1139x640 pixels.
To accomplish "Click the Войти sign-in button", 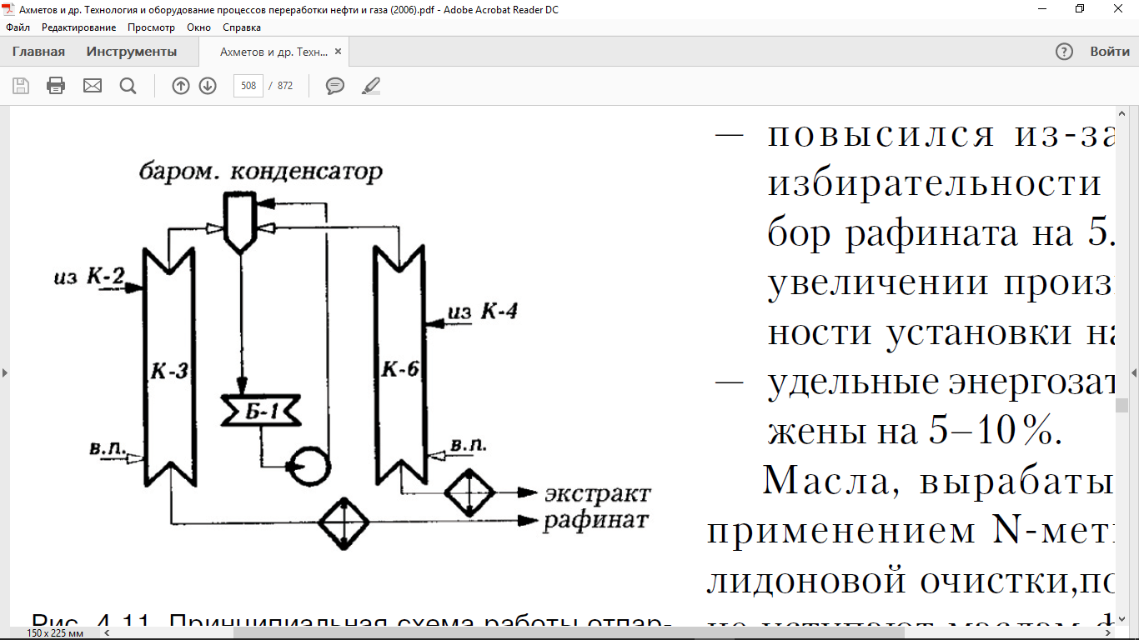I will (x=1110, y=52).
